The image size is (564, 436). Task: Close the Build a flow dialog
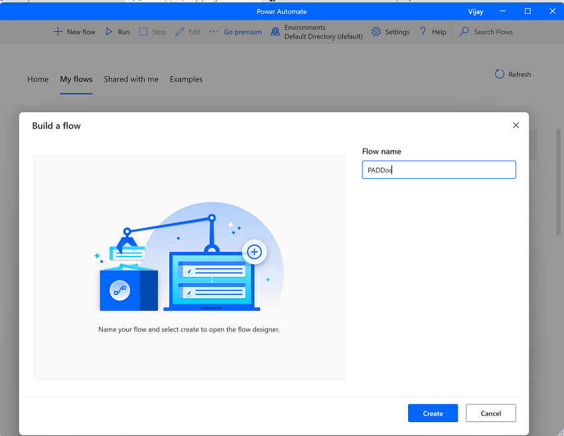[x=516, y=125]
